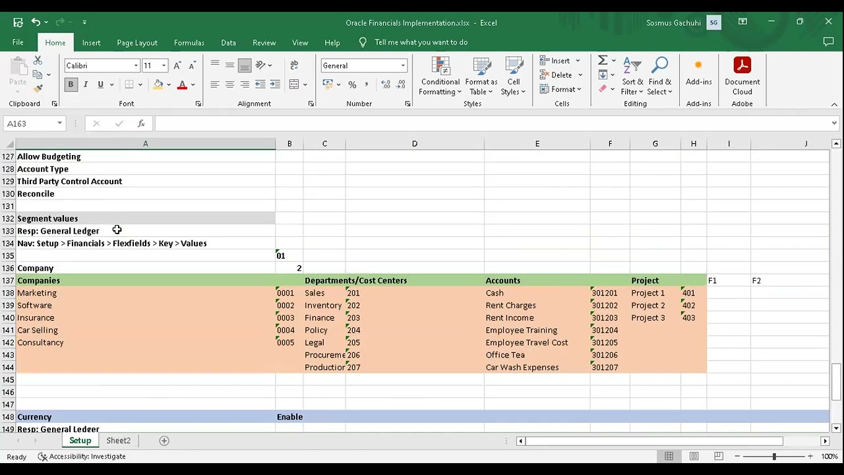Toggle Underline formatting
The height and width of the screenshot is (475, 844).
tap(100, 84)
